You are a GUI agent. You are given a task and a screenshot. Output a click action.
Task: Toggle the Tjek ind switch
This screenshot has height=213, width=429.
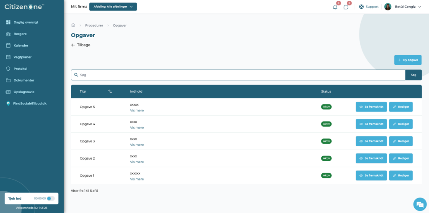tap(51, 198)
